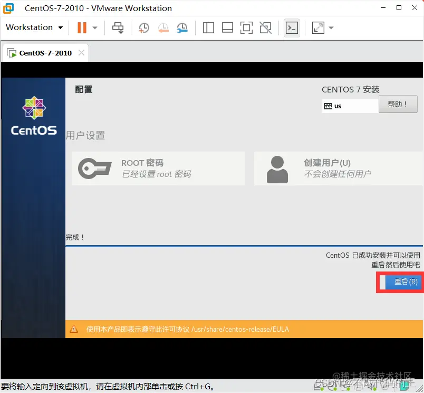Click the EULA license warning bar

pos(244,329)
